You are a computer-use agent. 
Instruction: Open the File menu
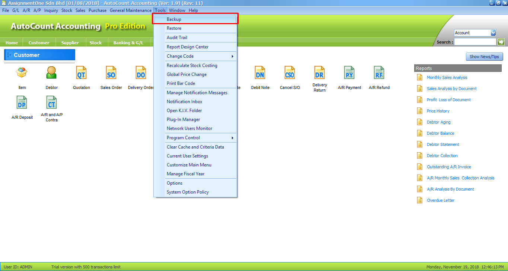pyautogui.click(x=6, y=10)
